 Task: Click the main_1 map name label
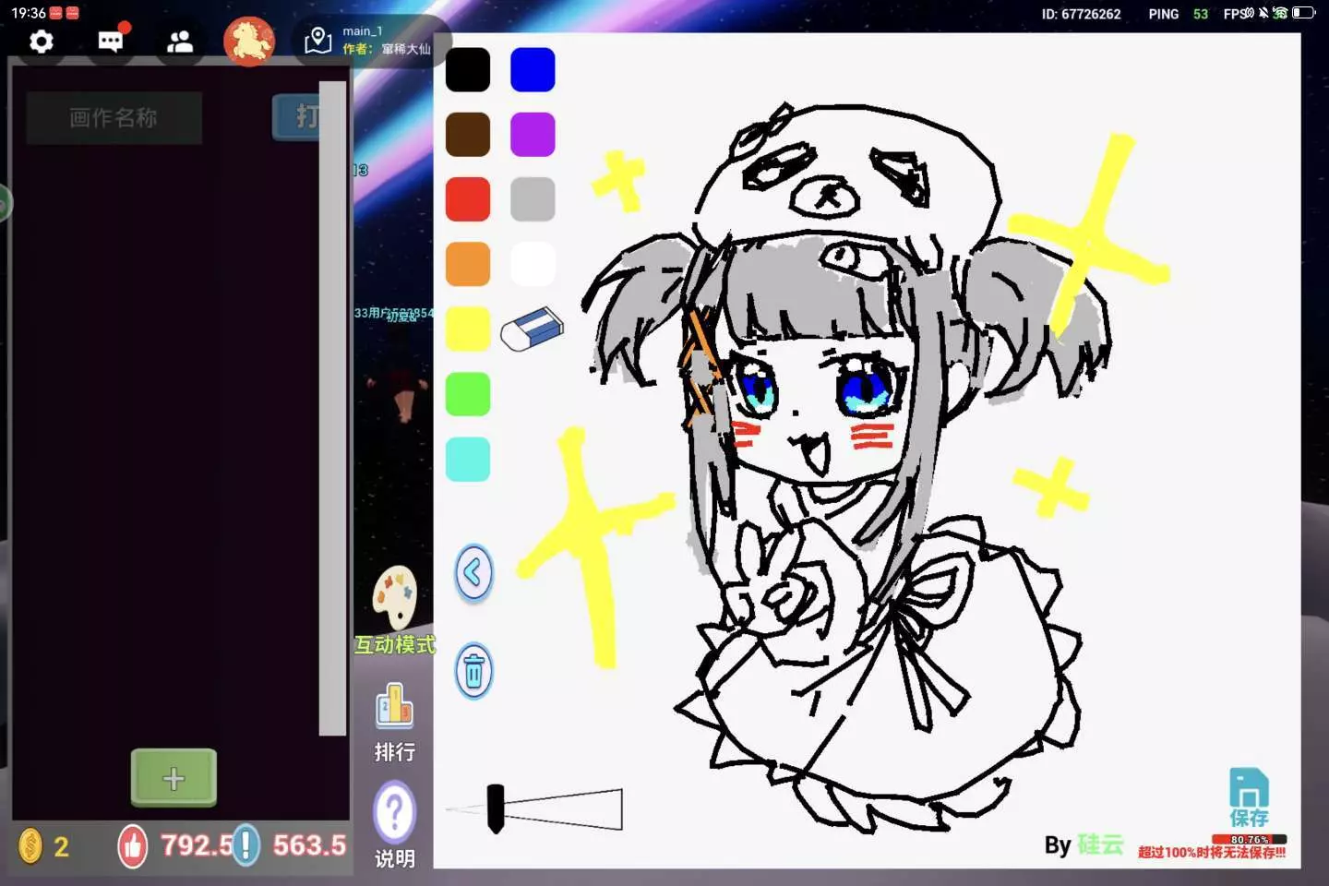click(x=363, y=31)
